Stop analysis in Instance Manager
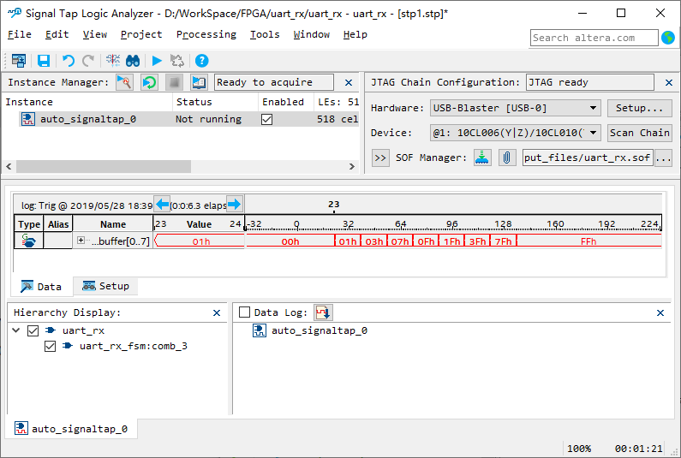This screenshot has height=458, width=681. pos(174,82)
